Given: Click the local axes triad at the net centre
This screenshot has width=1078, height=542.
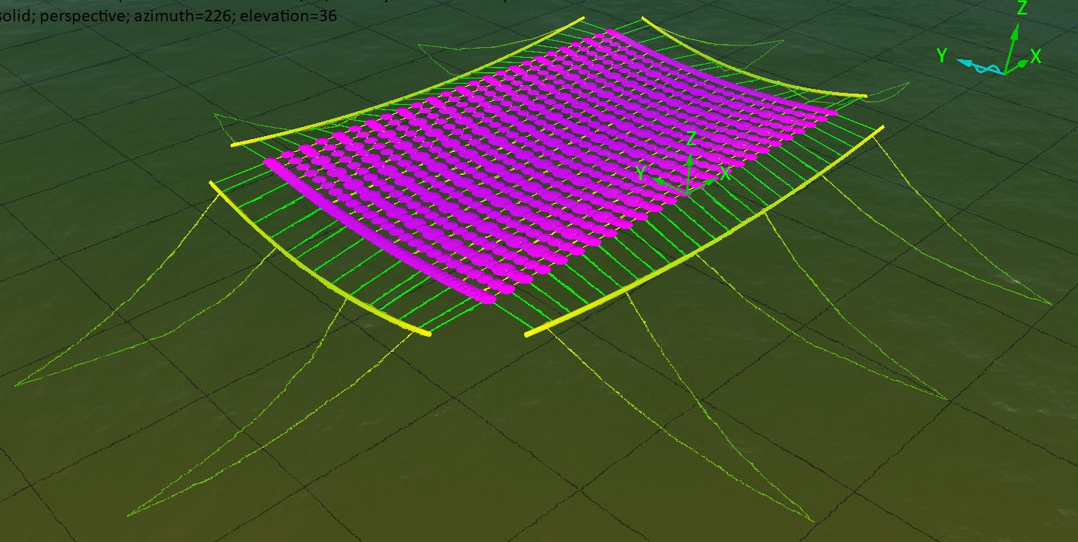Looking at the screenshot, I should click(x=685, y=164).
